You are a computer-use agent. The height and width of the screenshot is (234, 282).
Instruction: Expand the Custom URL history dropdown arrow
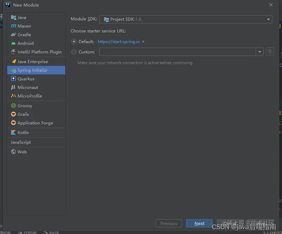(x=260, y=52)
